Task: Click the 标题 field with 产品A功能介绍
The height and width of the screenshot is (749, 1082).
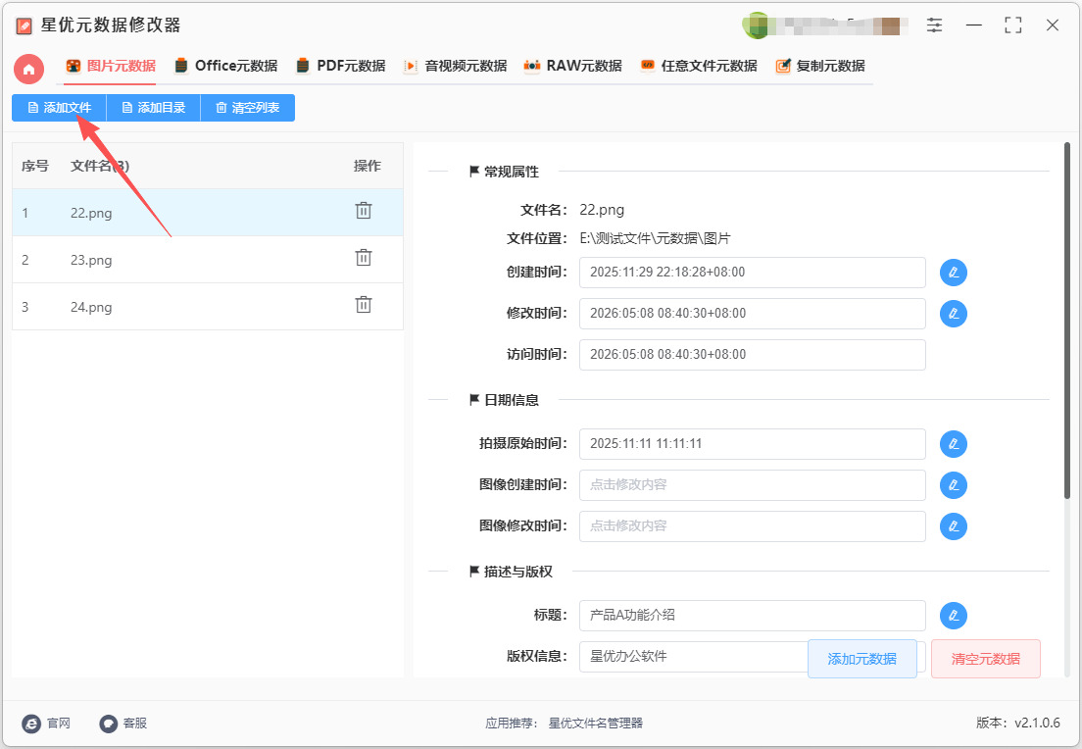Action: point(752,615)
